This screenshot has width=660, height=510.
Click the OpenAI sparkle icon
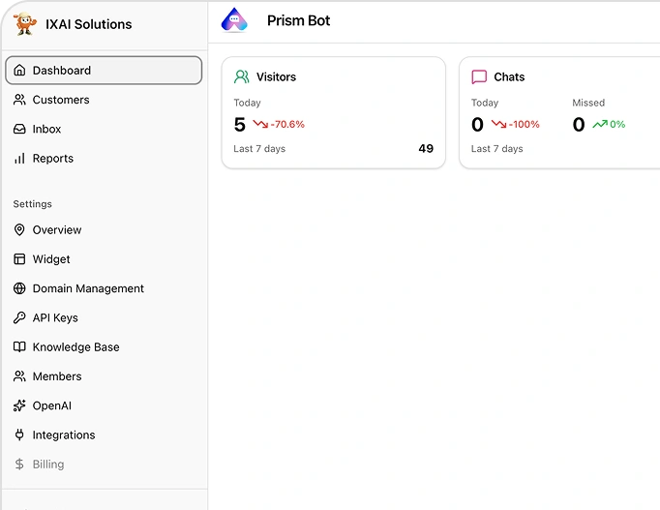tap(19, 405)
